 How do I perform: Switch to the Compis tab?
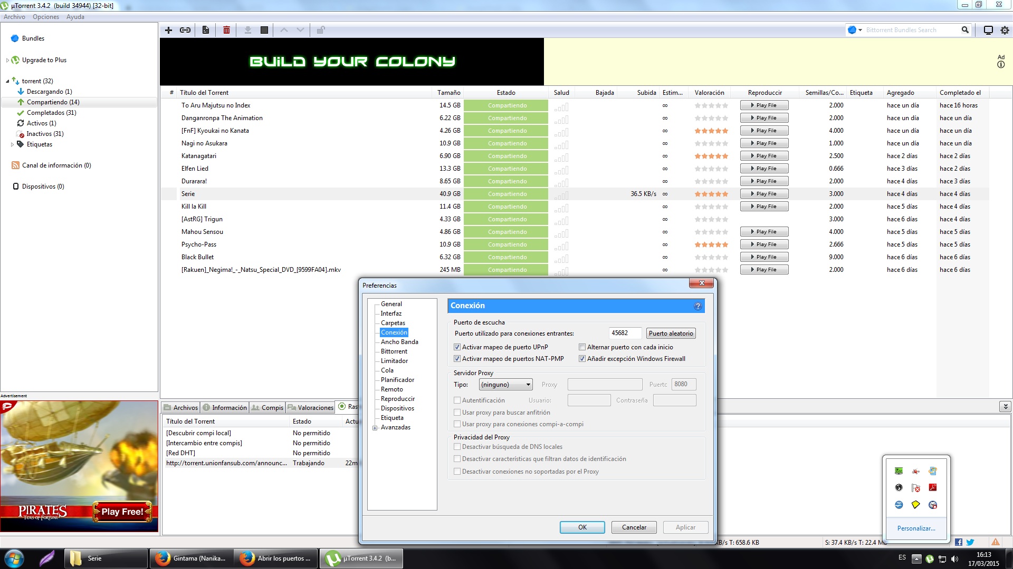(x=267, y=408)
